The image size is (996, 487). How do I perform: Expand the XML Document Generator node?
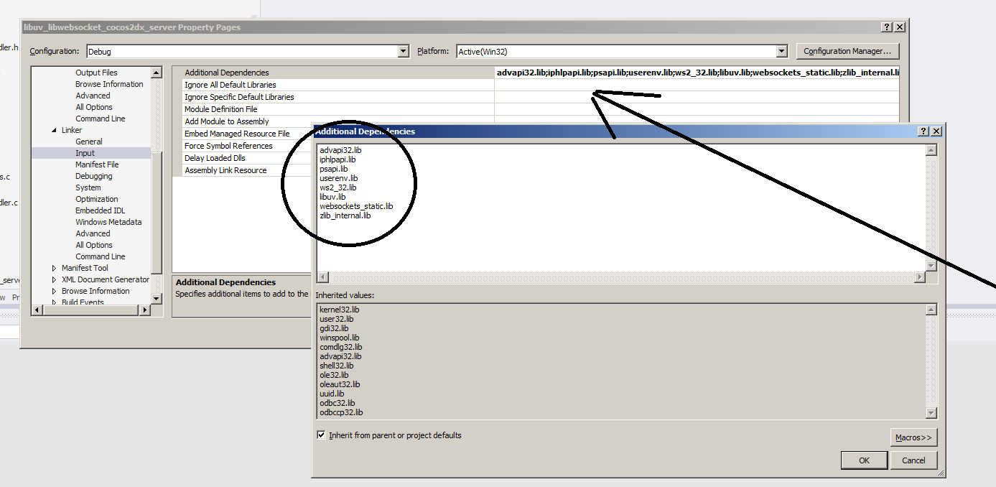tap(53, 279)
